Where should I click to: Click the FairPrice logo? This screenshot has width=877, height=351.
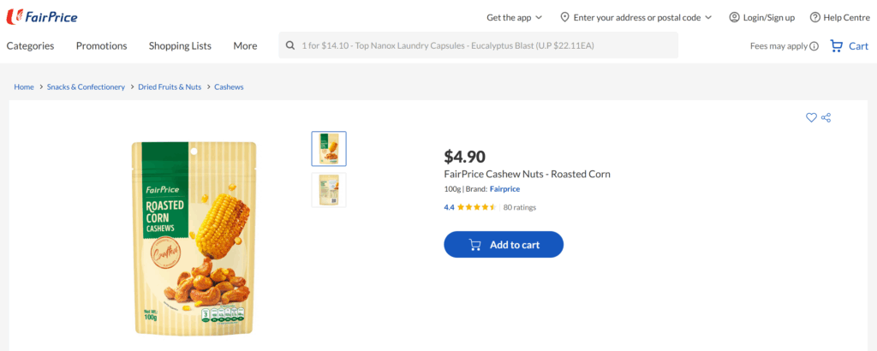click(42, 17)
